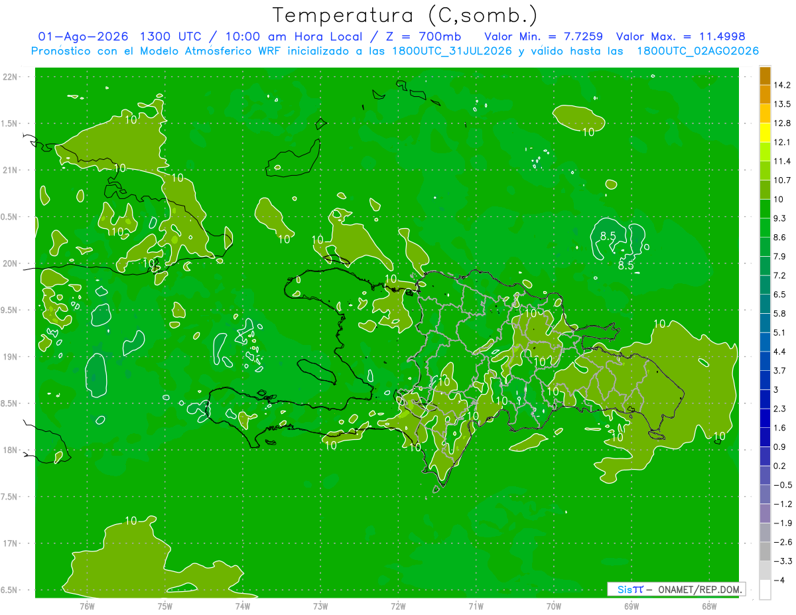
Task: Click the "5.8" legend value
Action: tap(780, 313)
